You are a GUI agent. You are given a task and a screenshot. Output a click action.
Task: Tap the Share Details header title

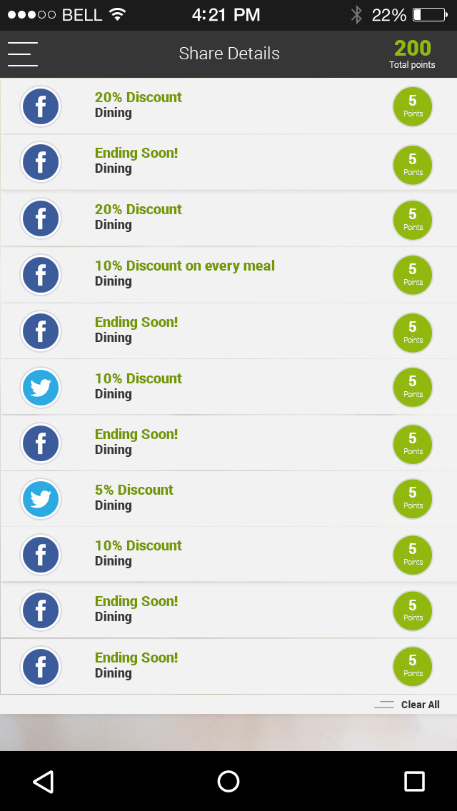[x=229, y=54]
